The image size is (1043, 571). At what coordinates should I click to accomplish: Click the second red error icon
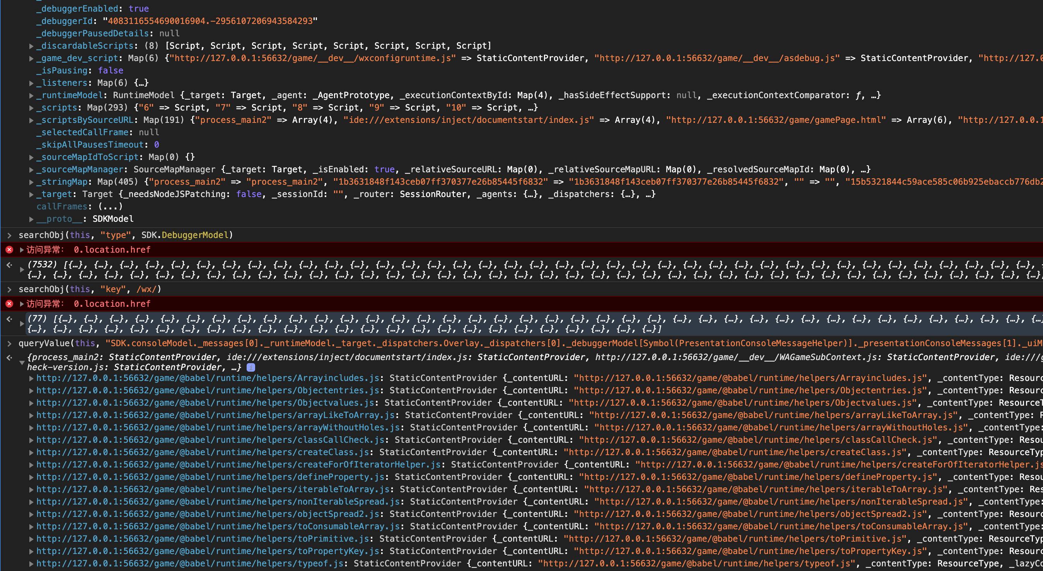tap(9, 304)
